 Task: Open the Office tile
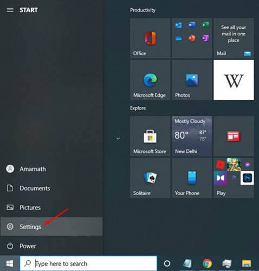pos(150,38)
